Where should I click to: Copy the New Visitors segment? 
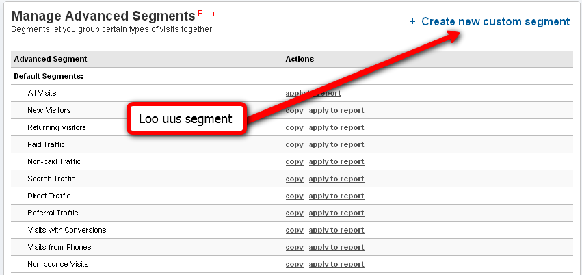pyautogui.click(x=294, y=110)
